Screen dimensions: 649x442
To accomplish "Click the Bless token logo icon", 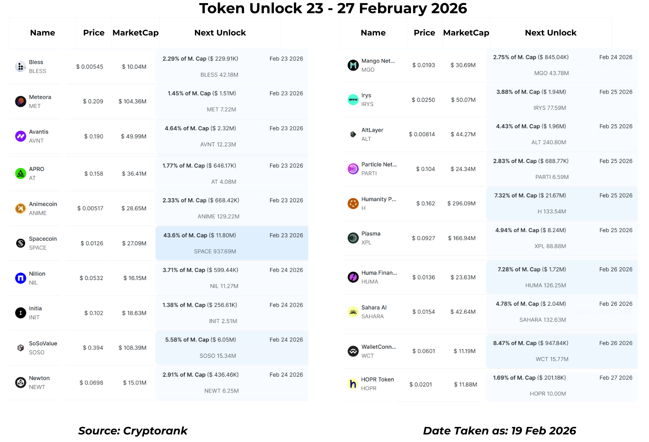I will 20,67.
